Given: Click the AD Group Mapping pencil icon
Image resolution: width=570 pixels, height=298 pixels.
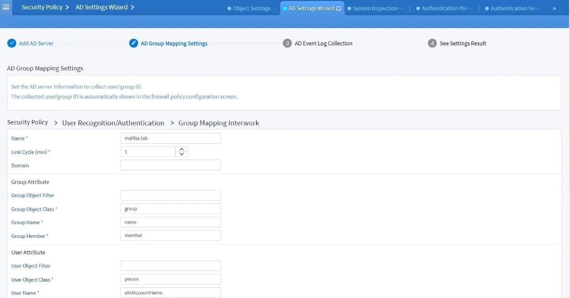Looking at the screenshot, I should coord(133,43).
